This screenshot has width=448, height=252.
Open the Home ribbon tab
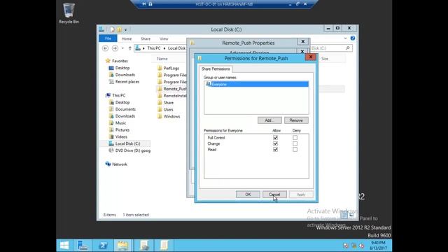pyautogui.click(x=127, y=38)
